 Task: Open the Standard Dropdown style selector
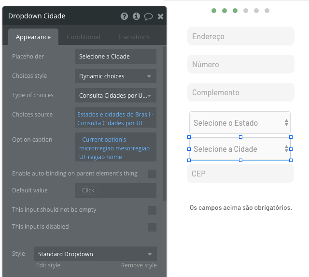pyautogui.click(x=96, y=254)
